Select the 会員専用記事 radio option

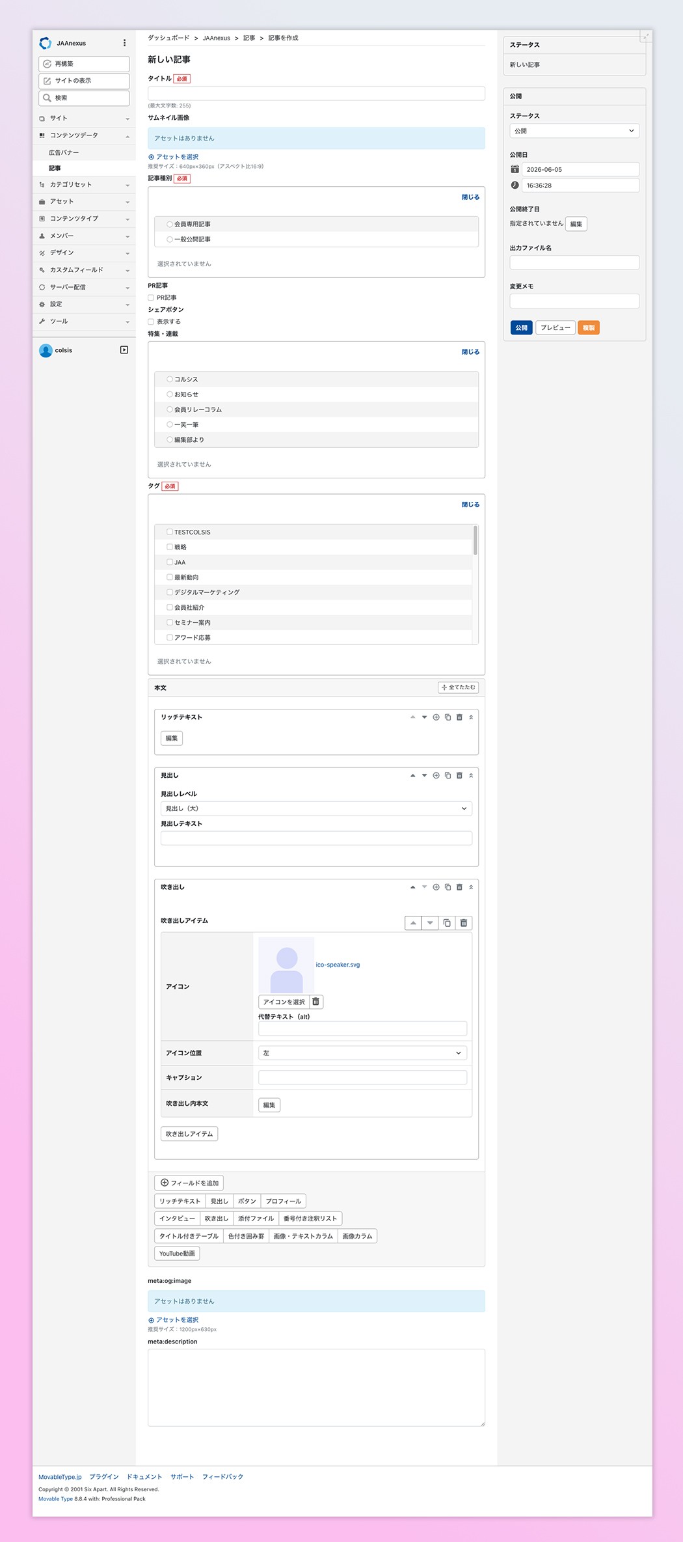(170, 224)
